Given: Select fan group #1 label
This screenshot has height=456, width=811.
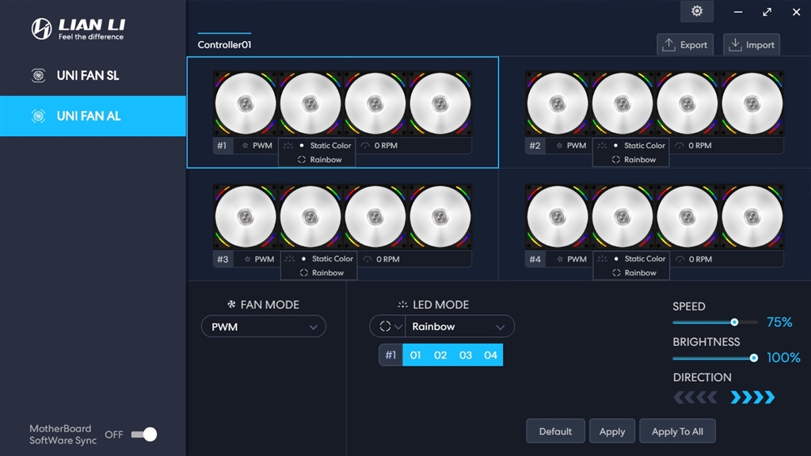Looking at the screenshot, I should (222, 146).
